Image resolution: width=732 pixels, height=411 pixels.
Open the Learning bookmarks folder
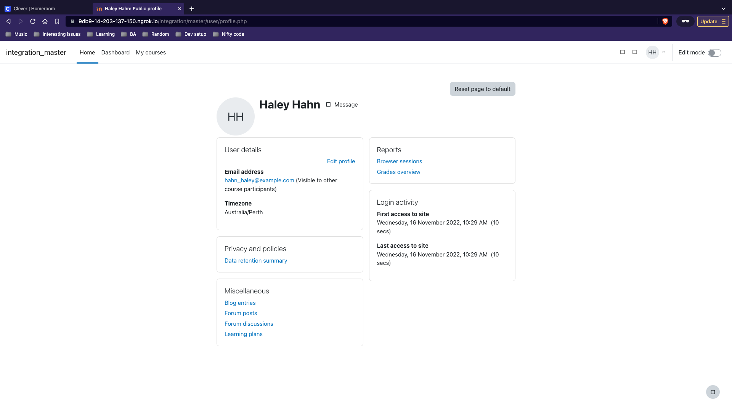pyautogui.click(x=101, y=34)
